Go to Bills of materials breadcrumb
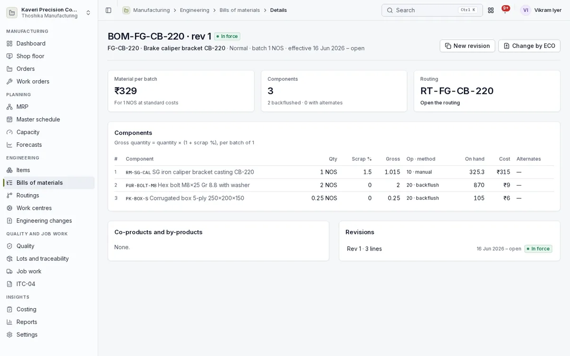The image size is (570, 356). (240, 10)
